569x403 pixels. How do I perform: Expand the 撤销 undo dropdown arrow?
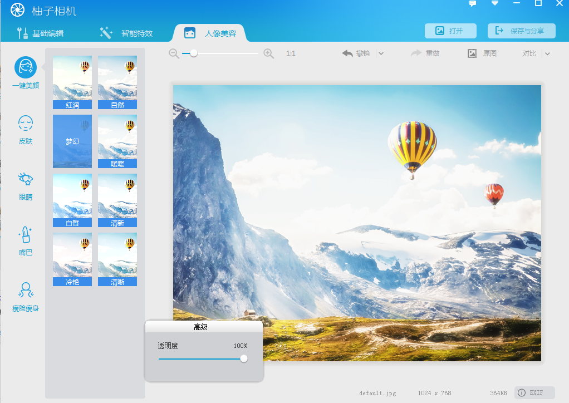coord(381,53)
